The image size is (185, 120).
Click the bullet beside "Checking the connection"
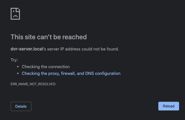click(x=18, y=67)
